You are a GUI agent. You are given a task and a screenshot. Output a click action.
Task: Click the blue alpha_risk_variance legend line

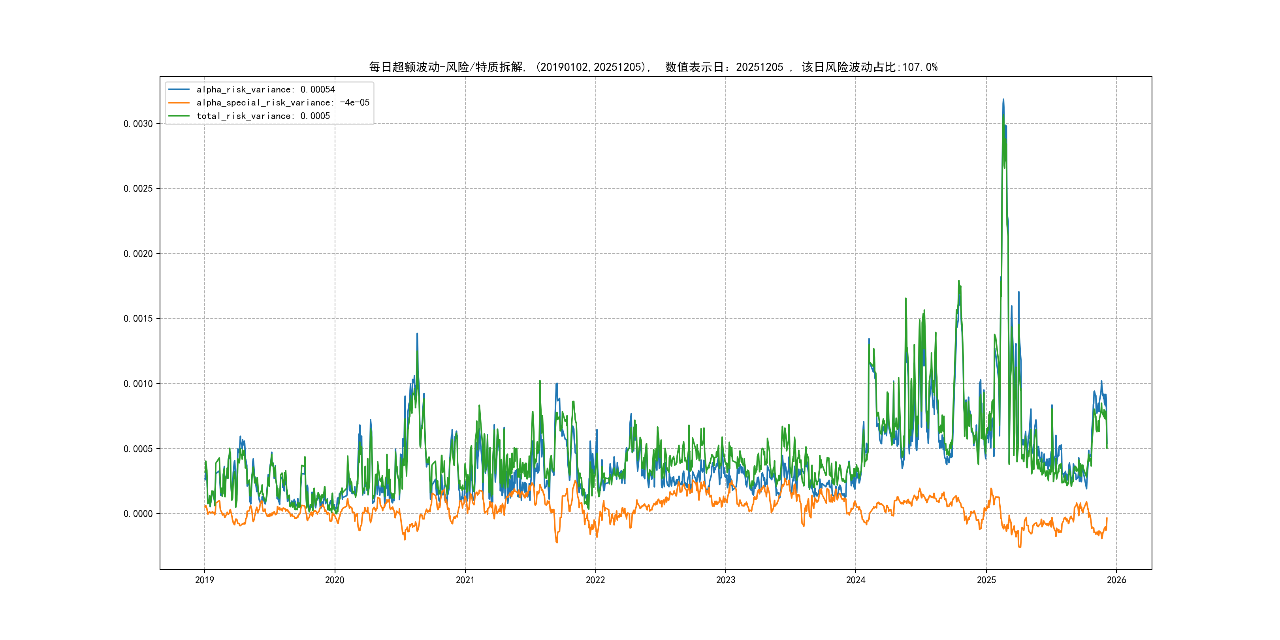pos(179,89)
